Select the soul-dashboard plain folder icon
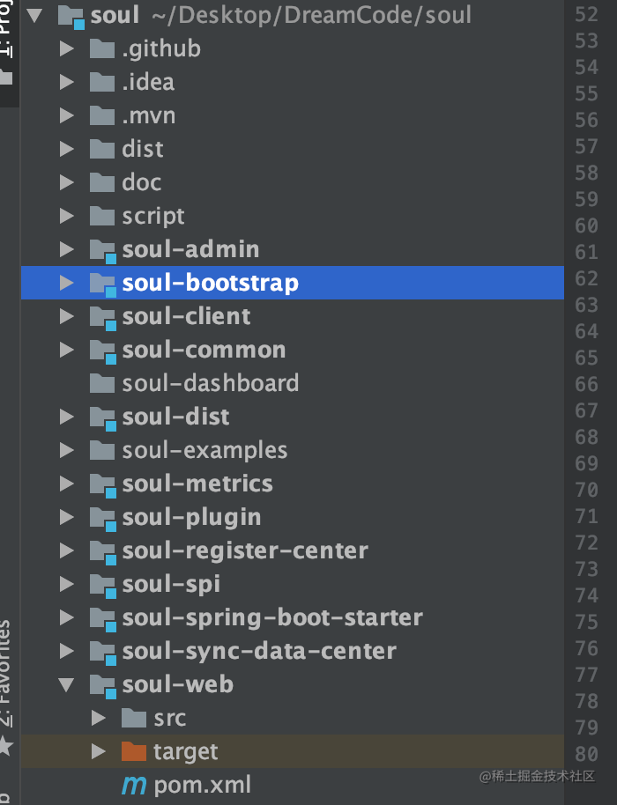The width and height of the screenshot is (617, 805). [x=101, y=383]
